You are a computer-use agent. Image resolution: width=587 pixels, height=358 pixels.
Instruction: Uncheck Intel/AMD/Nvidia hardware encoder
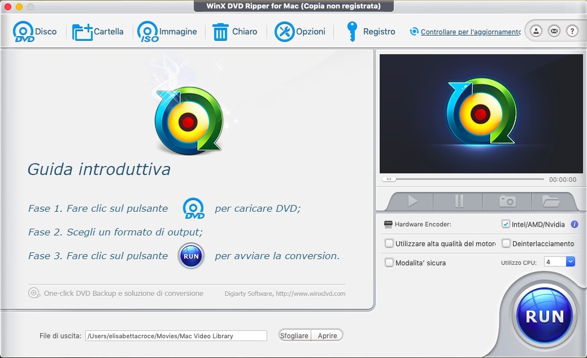coord(506,224)
